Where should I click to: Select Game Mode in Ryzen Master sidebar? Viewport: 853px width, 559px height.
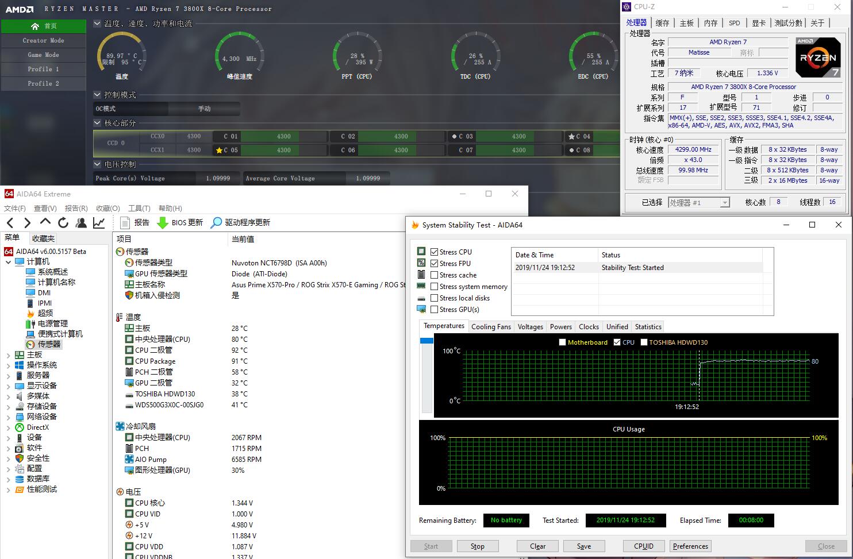click(x=44, y=55)
